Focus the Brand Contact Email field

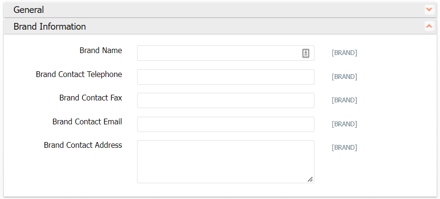[x=225, y=124]
